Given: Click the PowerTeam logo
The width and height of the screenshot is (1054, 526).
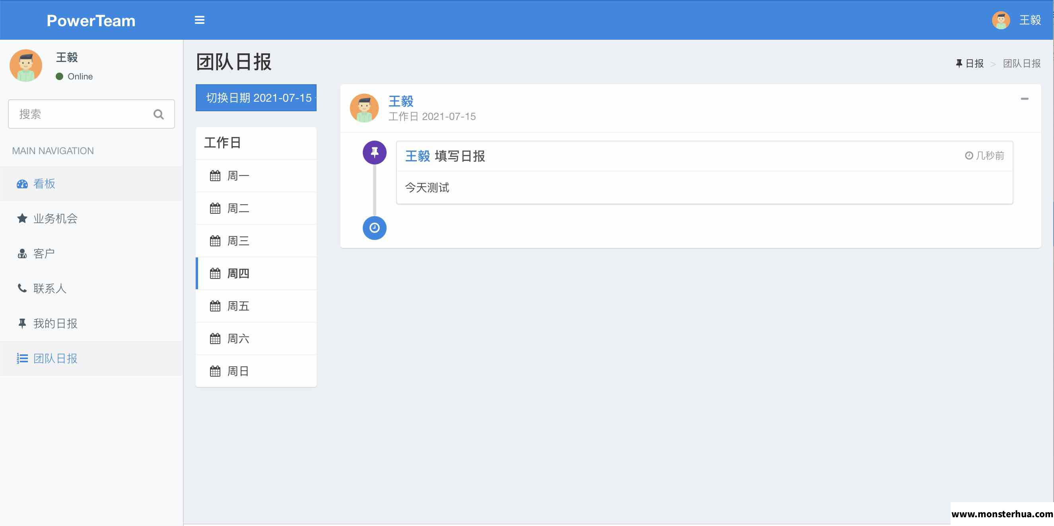Looking at the screenshot, I should click(91, 20).
